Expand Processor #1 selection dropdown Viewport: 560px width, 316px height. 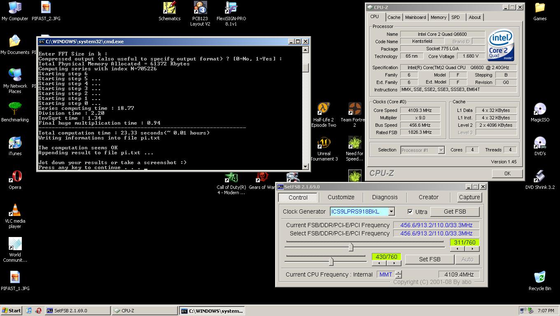point(441,150)
